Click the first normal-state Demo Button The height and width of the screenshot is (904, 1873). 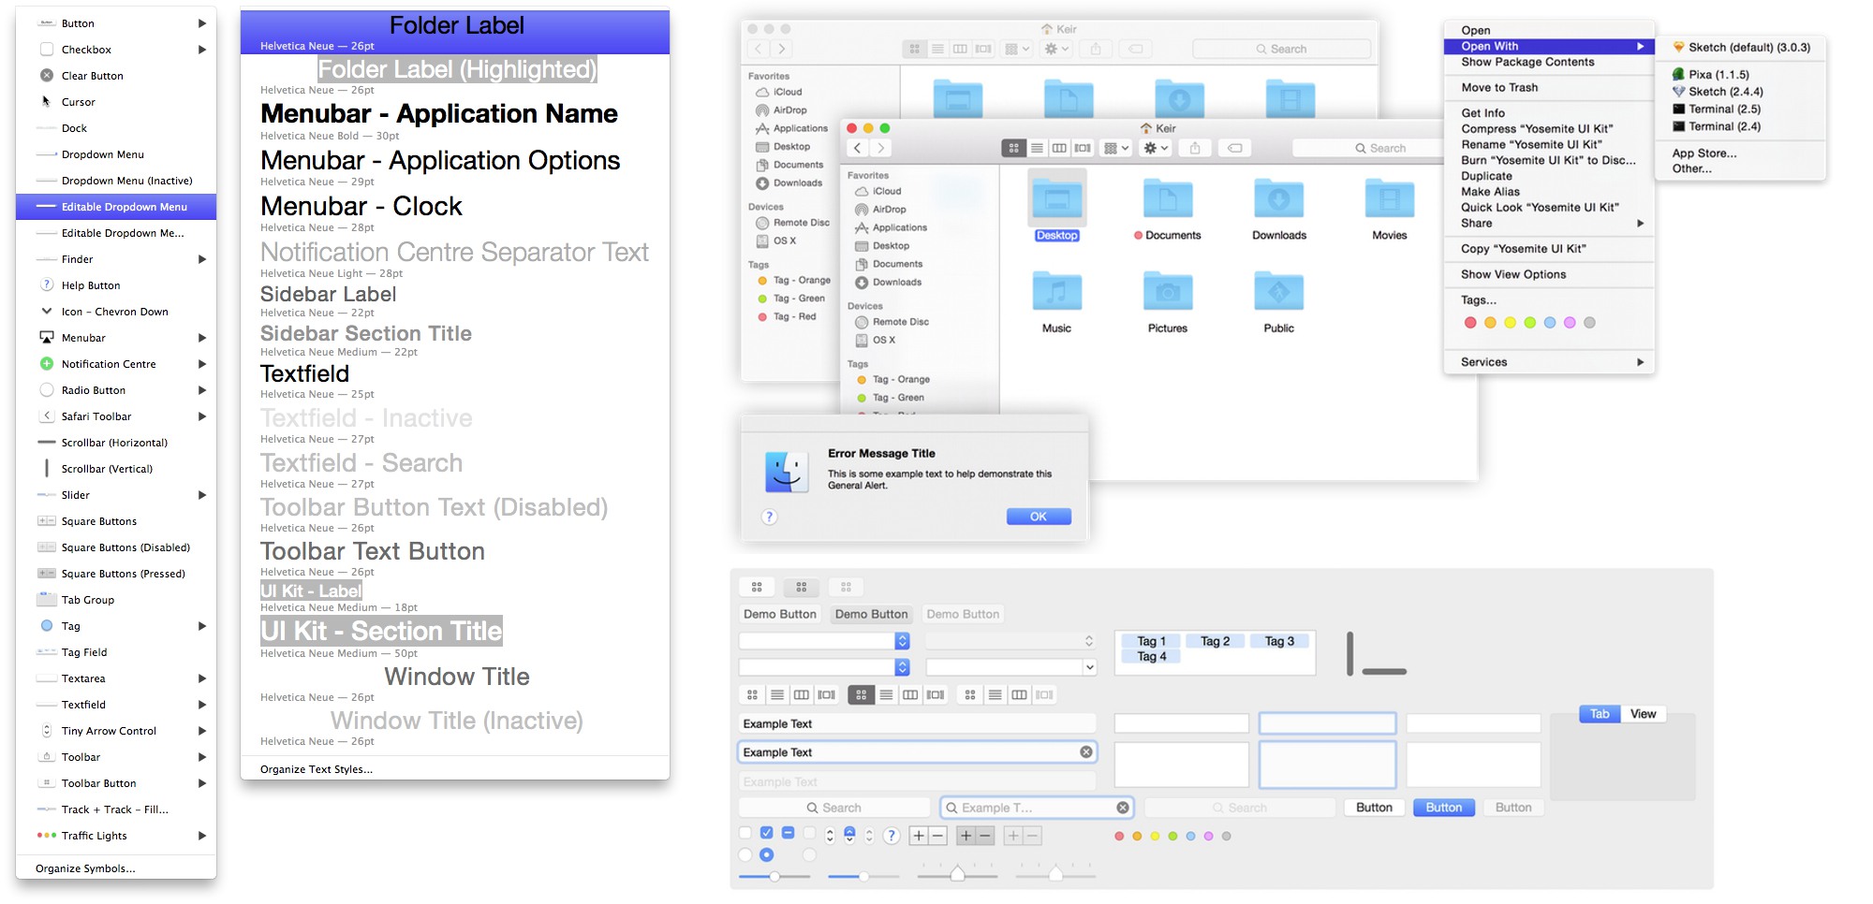[x=779, y=614]
